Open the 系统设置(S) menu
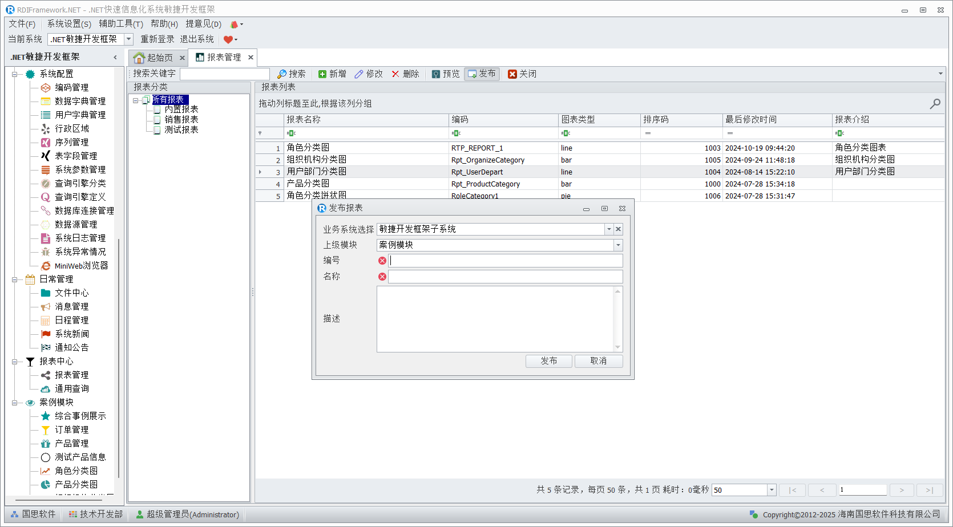953x527 pixels. point(69,24)
